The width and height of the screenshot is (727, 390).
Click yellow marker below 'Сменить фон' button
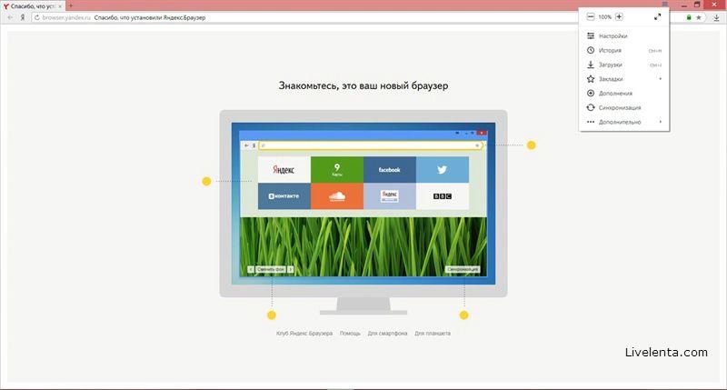tap(272, 315)
